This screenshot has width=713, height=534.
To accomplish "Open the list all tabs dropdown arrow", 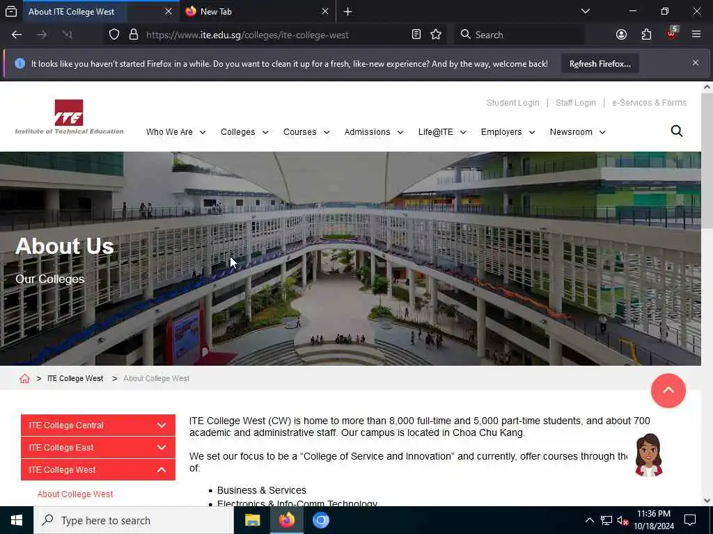I will pos(585,11).
